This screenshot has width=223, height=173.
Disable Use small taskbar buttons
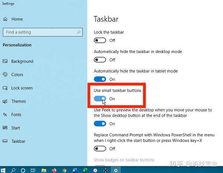[100, 99]
